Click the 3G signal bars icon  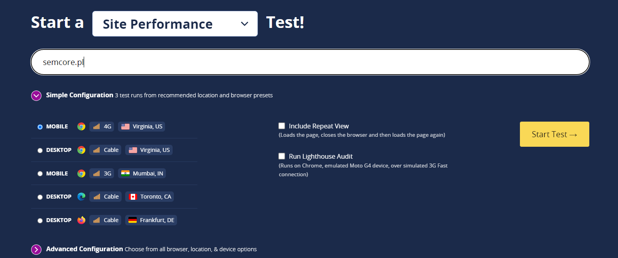[96, 173]
